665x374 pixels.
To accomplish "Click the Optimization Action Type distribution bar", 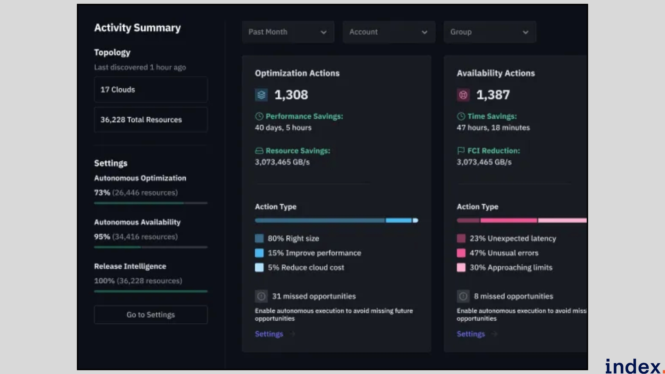I will (x=336, y=220).
